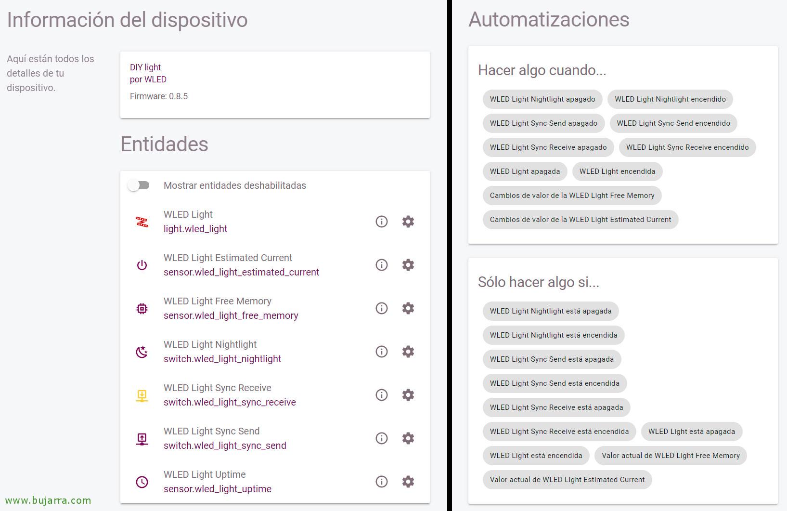787x511 pixels.
Task: Open settings gear for Free Memory sensor
Action: pyautogui.click(x=408, y=308)
